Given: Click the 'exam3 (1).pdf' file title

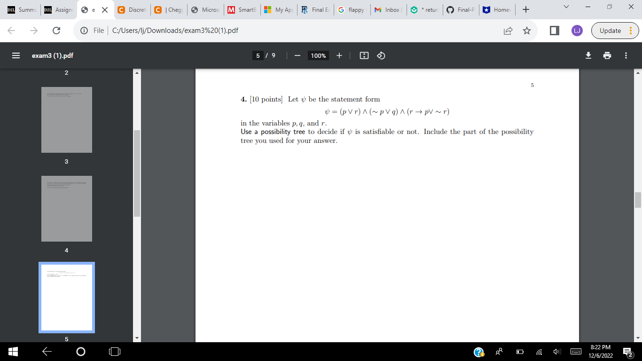Looking at the screenshot, I should [53, 55].
